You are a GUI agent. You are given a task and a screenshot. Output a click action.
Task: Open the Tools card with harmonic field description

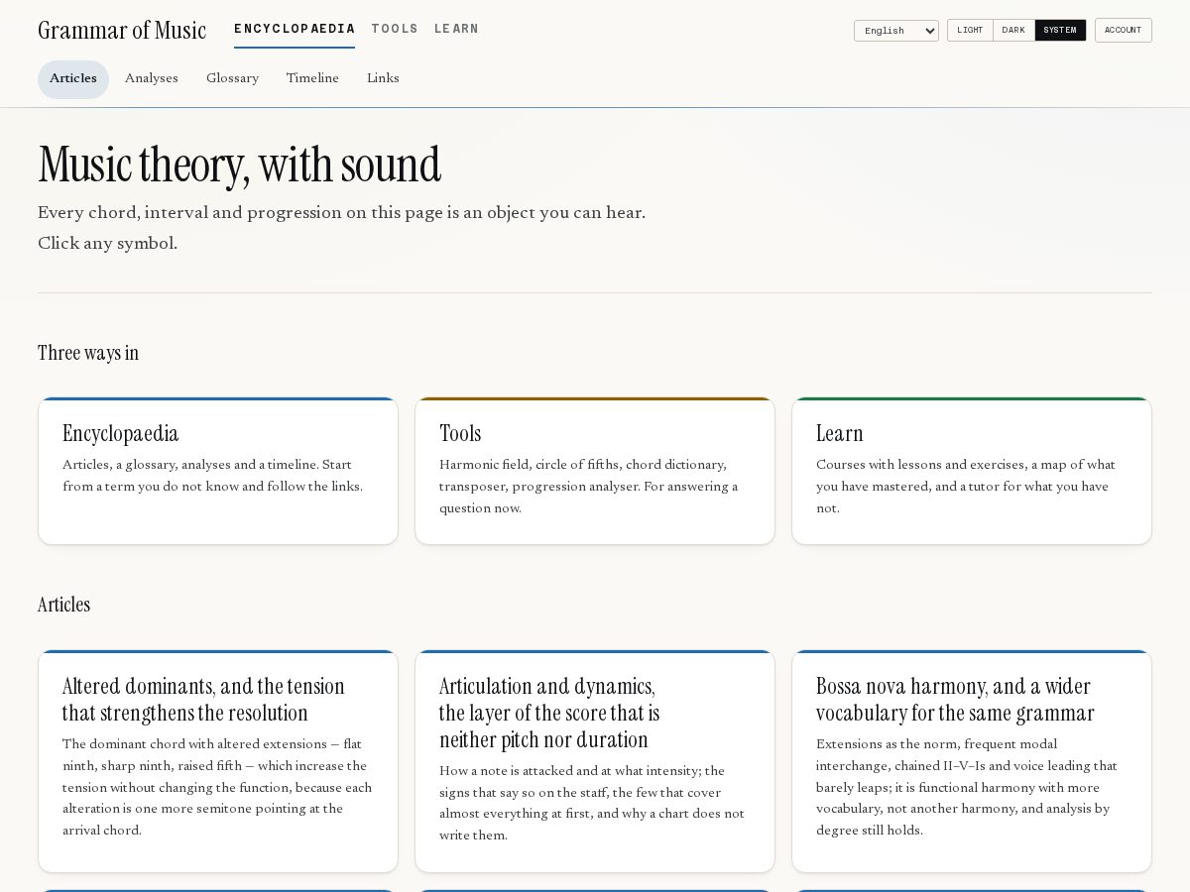point(595,471)
